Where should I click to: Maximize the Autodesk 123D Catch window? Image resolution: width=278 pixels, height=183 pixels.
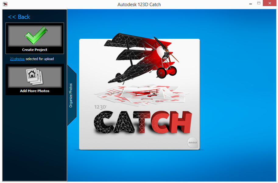coord(259,3)
